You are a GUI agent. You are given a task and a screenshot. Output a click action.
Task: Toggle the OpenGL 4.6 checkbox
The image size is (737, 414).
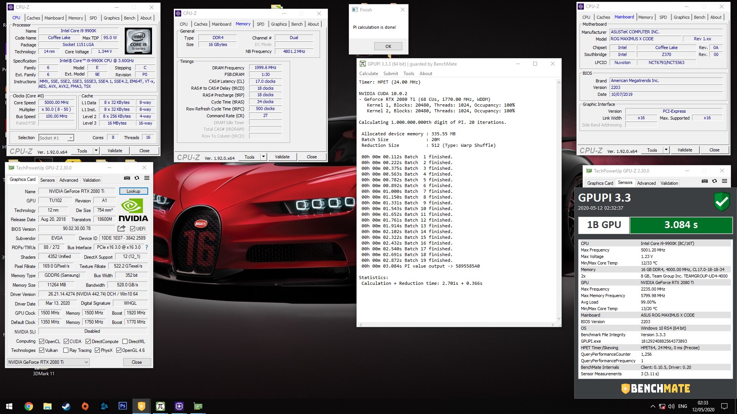click(x=119, y=350)
